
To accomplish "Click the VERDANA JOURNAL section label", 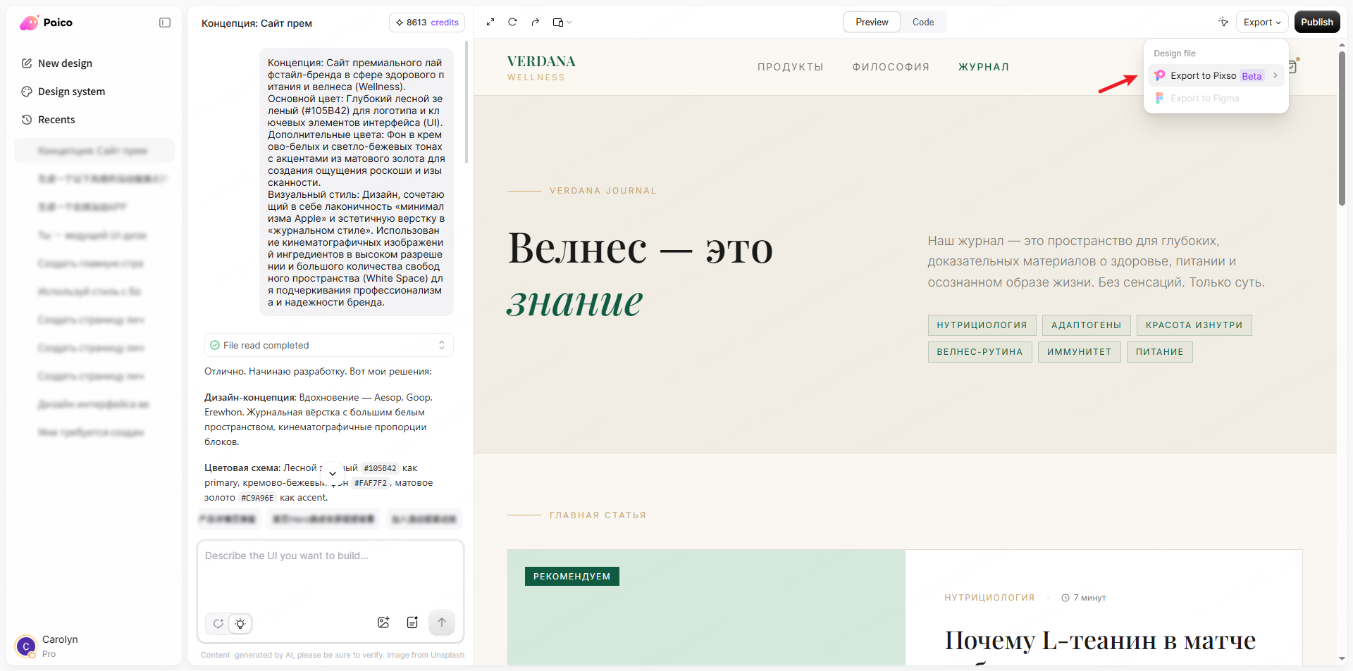I will point(603,191).
